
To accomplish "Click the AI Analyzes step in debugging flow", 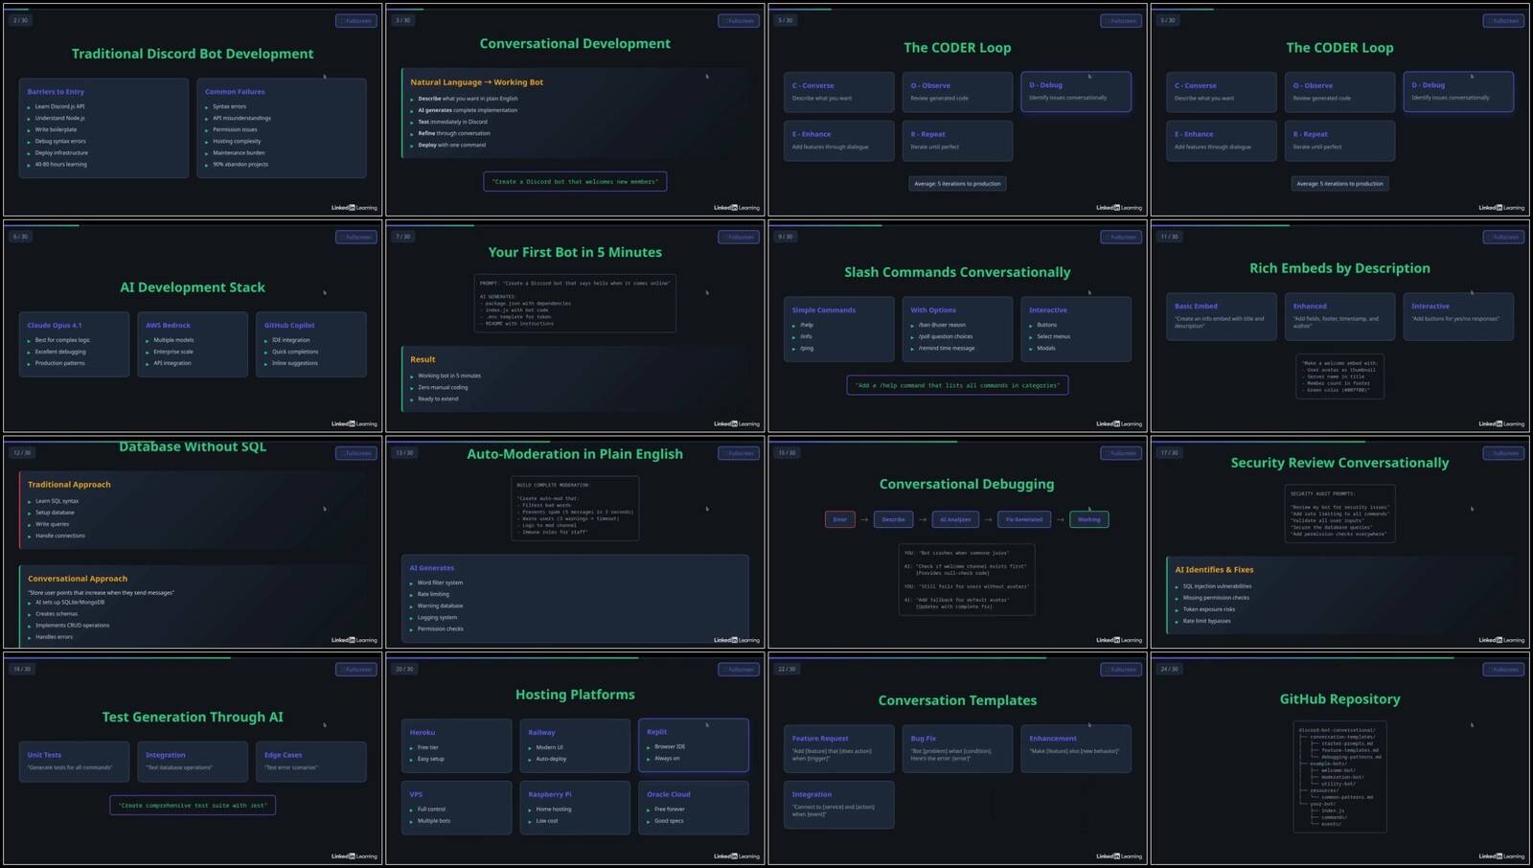I will 955,519.
